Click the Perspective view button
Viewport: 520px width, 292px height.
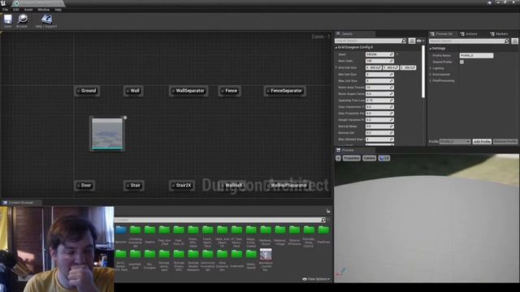click(352, 158)
